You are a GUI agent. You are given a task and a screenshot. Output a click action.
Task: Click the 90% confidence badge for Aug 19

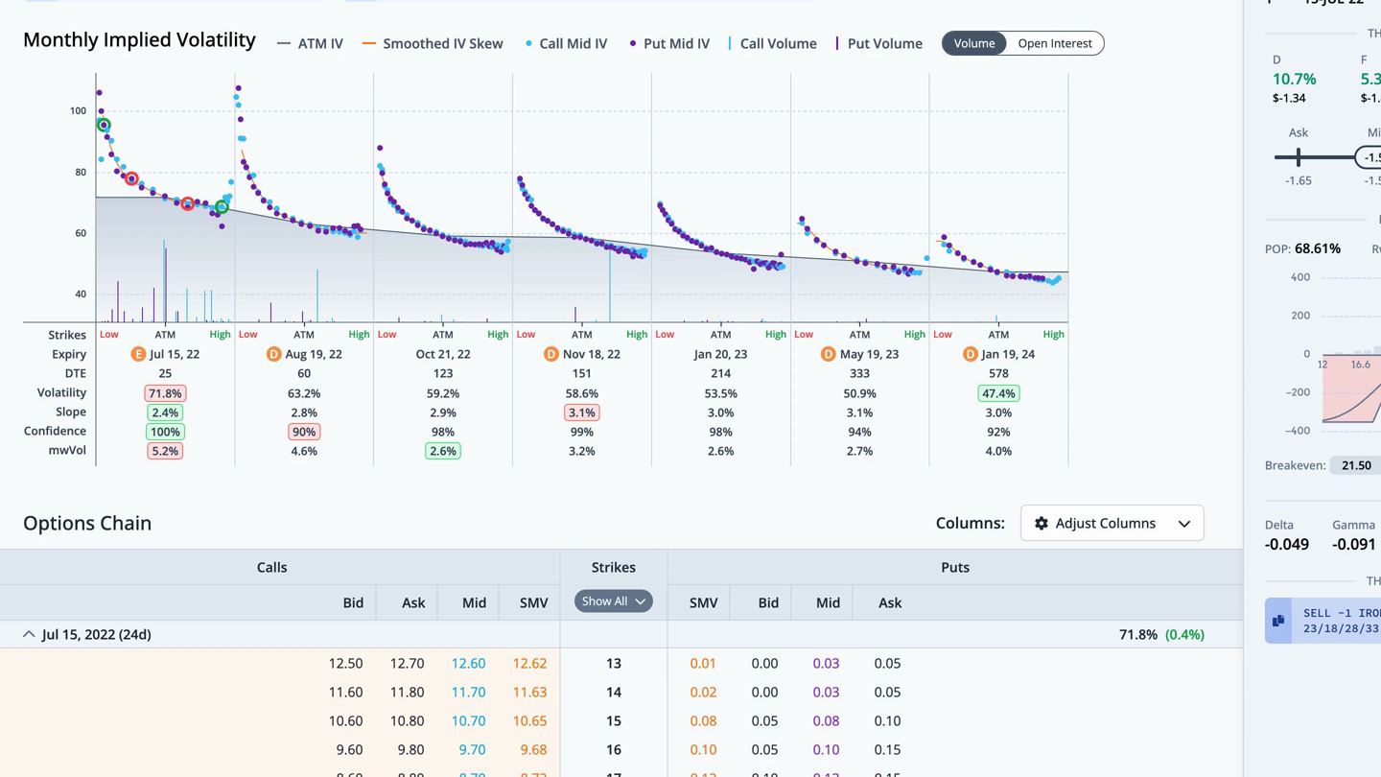coord(304,432)
